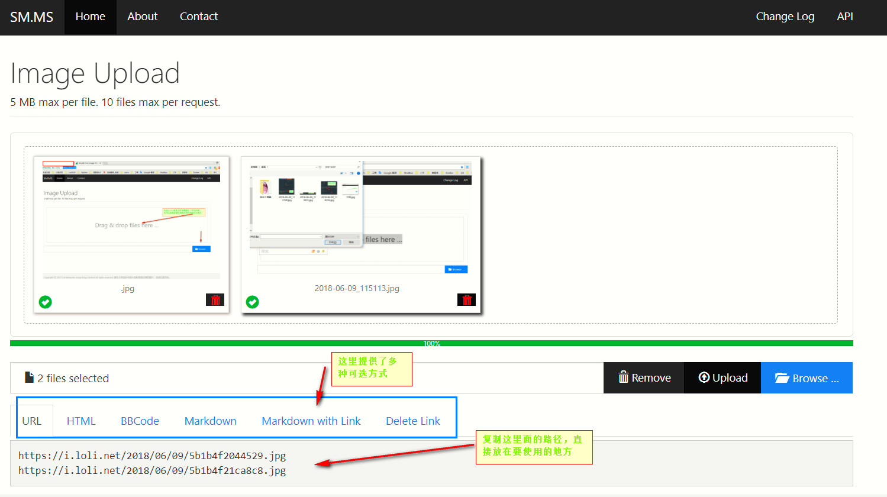
Task: Open the Contact page
Action: [x=199, y=17]
